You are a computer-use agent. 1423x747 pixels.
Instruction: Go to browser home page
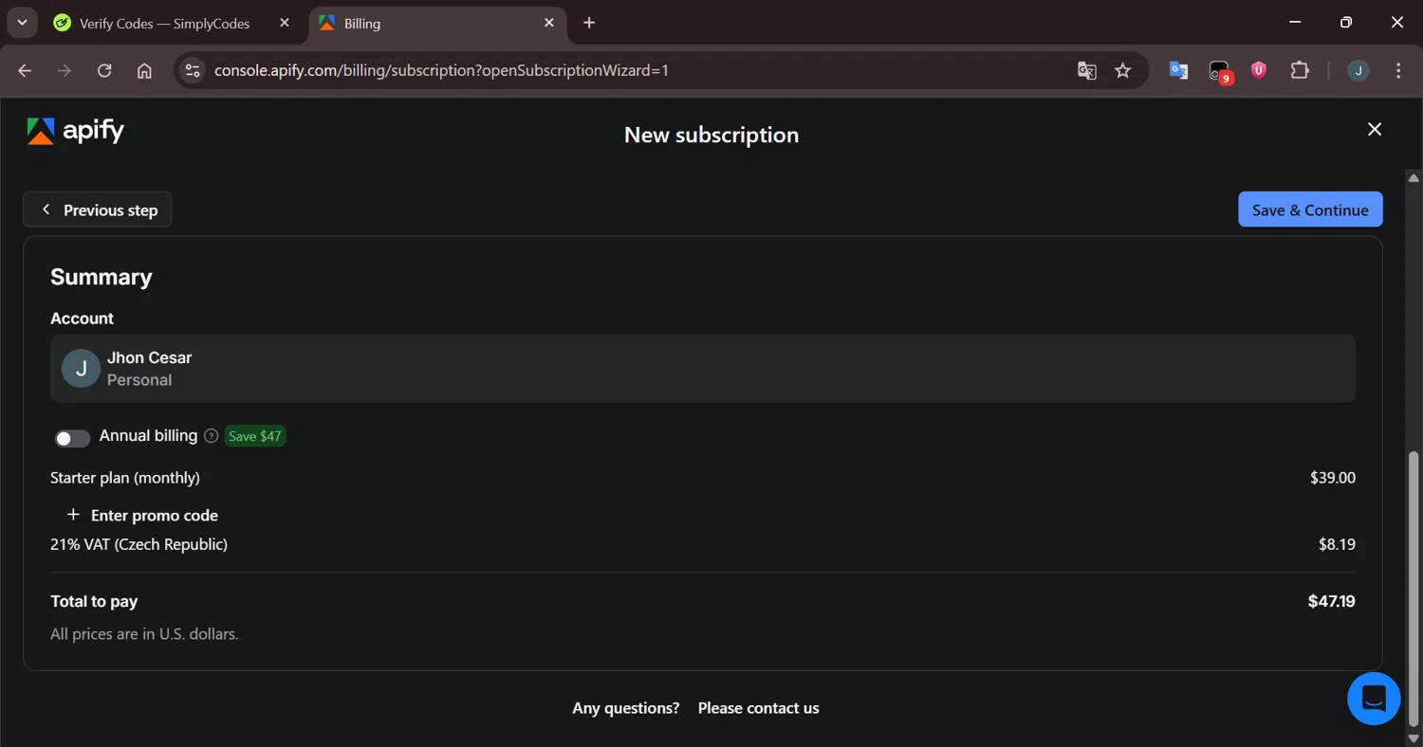[x=144, y=70]
